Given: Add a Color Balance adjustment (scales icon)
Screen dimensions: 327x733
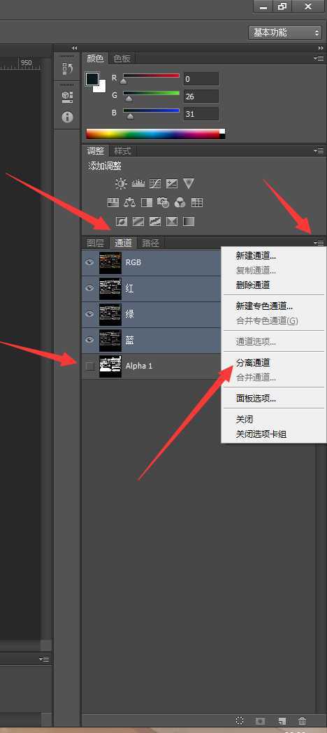Looking at the screenshot, I should point(129,202).
